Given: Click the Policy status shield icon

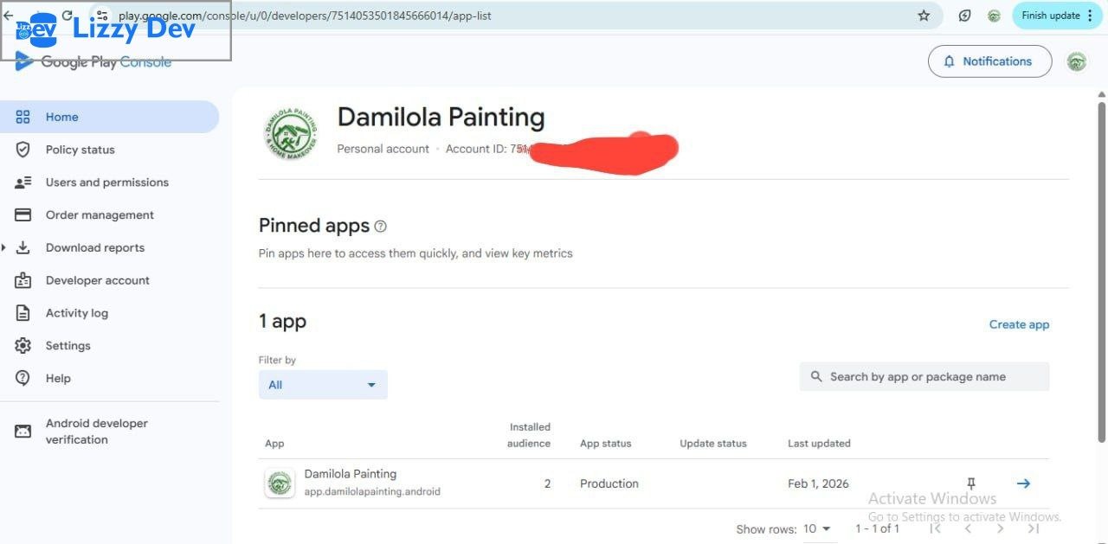Looking at the screenshot, I should 23,150.
